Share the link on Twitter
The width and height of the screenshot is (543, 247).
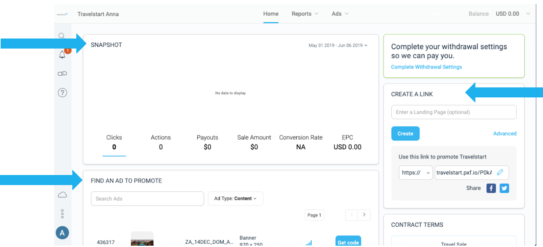(x=504, y=188)
